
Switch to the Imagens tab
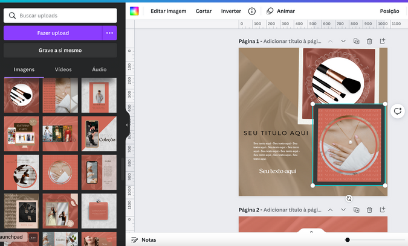pos(24,69)
